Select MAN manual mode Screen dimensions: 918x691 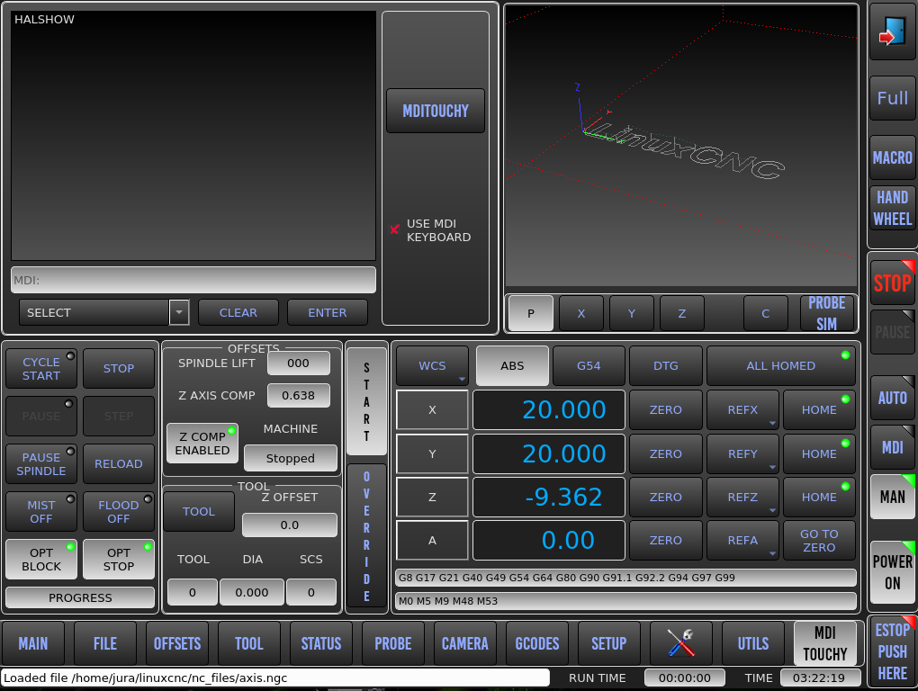point(892,497)
